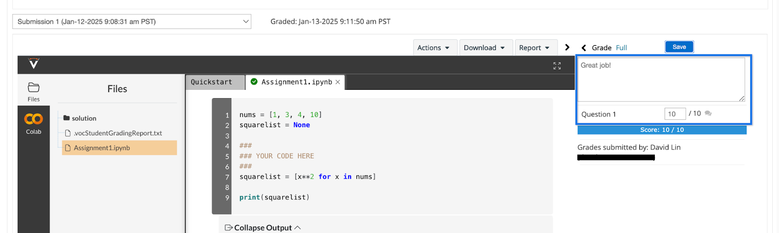Click the left chevron beside Grade
The width and height of the screenshot is (779, 233).
[584, 48]
